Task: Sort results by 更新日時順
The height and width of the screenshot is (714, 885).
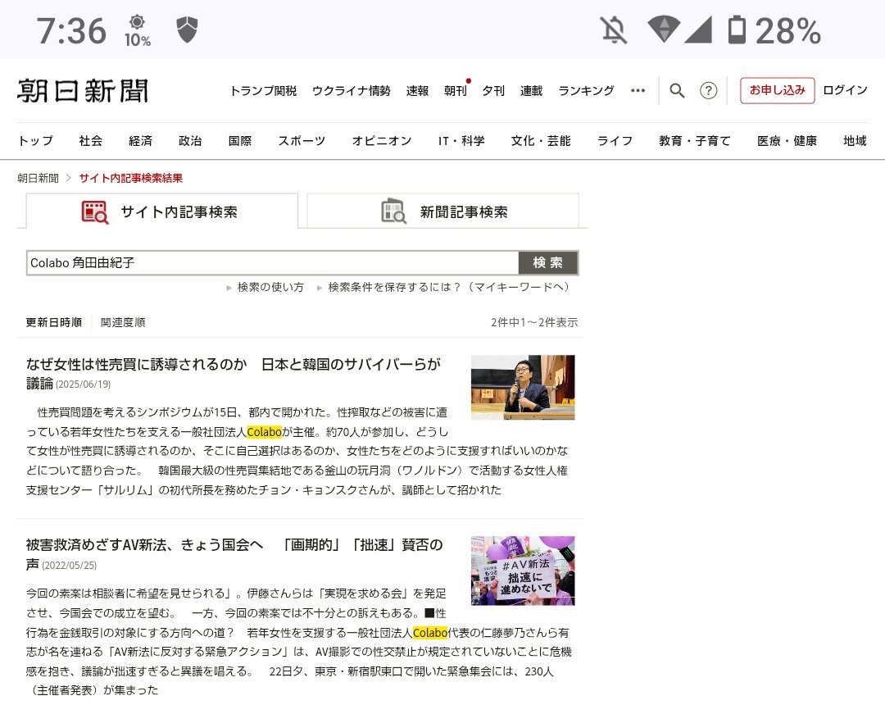Action: pos(53,322)
